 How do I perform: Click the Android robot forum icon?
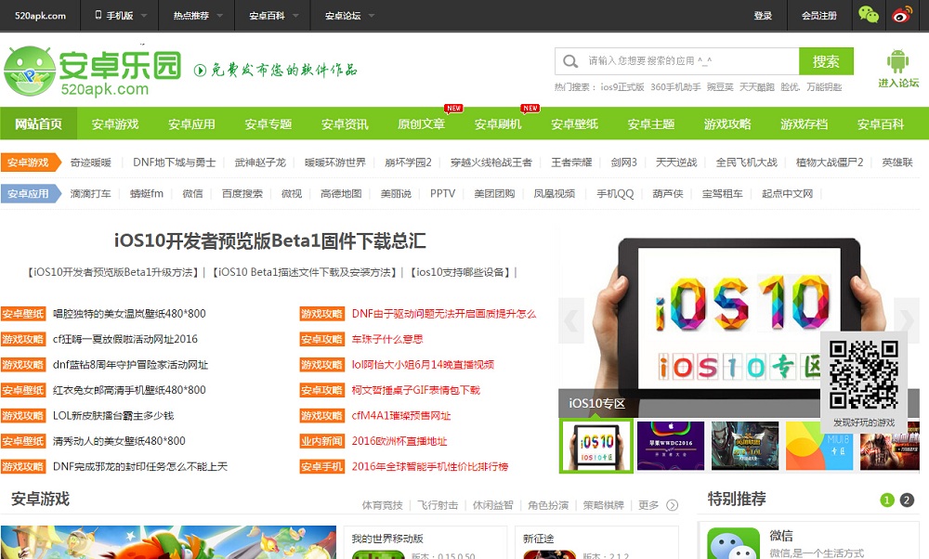pyautogui.click(x=897, y=61)
